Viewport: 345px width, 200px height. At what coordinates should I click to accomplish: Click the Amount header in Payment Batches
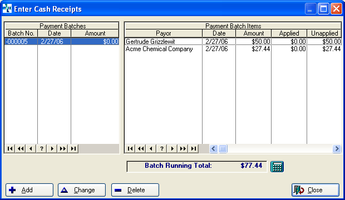(95, 33)
